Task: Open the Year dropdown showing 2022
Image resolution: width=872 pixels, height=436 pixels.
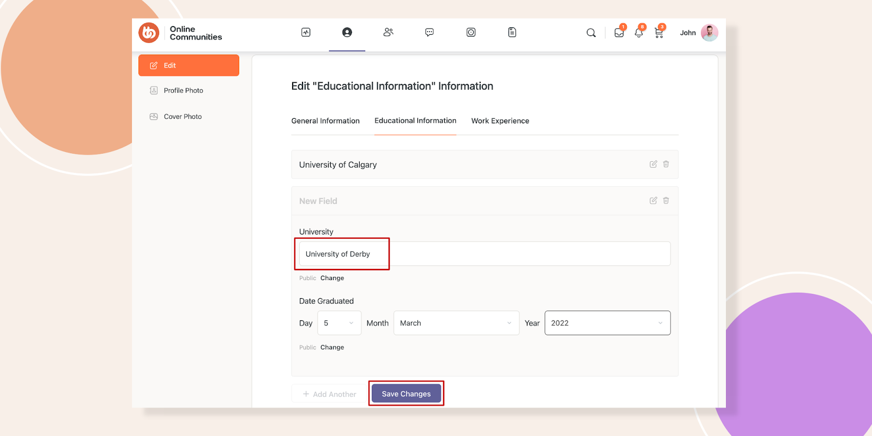Action: 607,323
